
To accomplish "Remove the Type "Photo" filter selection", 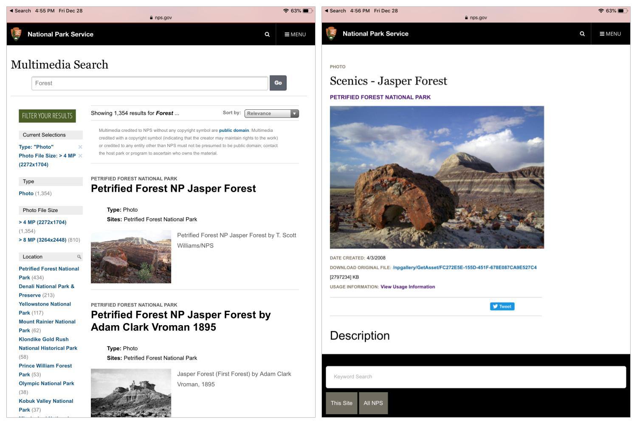I will [x=80, y=147].
